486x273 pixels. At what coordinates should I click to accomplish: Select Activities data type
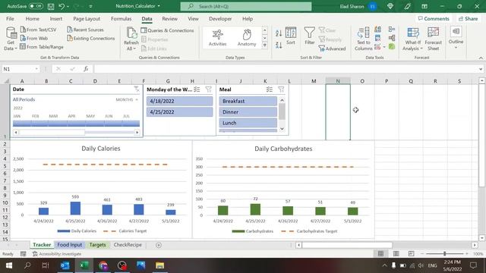tap(218, 37)
